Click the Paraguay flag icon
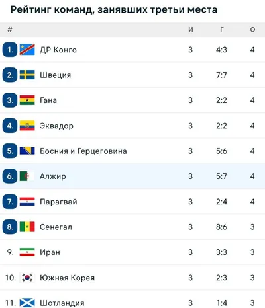This screenshot has width=265, height=308. click(x=27, y=202)
